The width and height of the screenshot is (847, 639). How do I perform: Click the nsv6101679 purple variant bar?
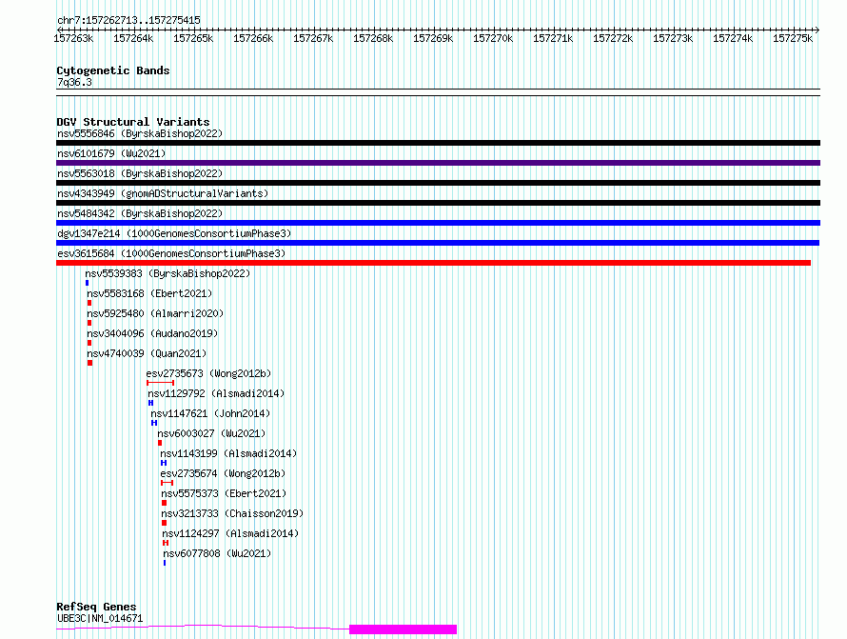coord(438,163)
